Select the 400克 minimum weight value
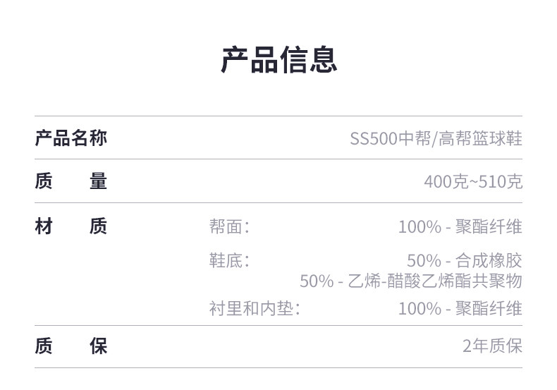The height and width of the screenshot is (390, 557). 445,182
